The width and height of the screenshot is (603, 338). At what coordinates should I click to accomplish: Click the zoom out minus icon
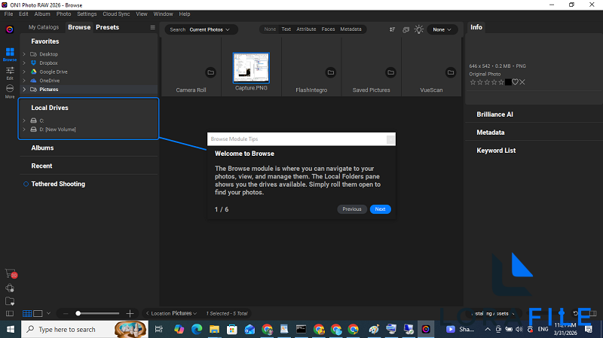(x=66, y=313)
